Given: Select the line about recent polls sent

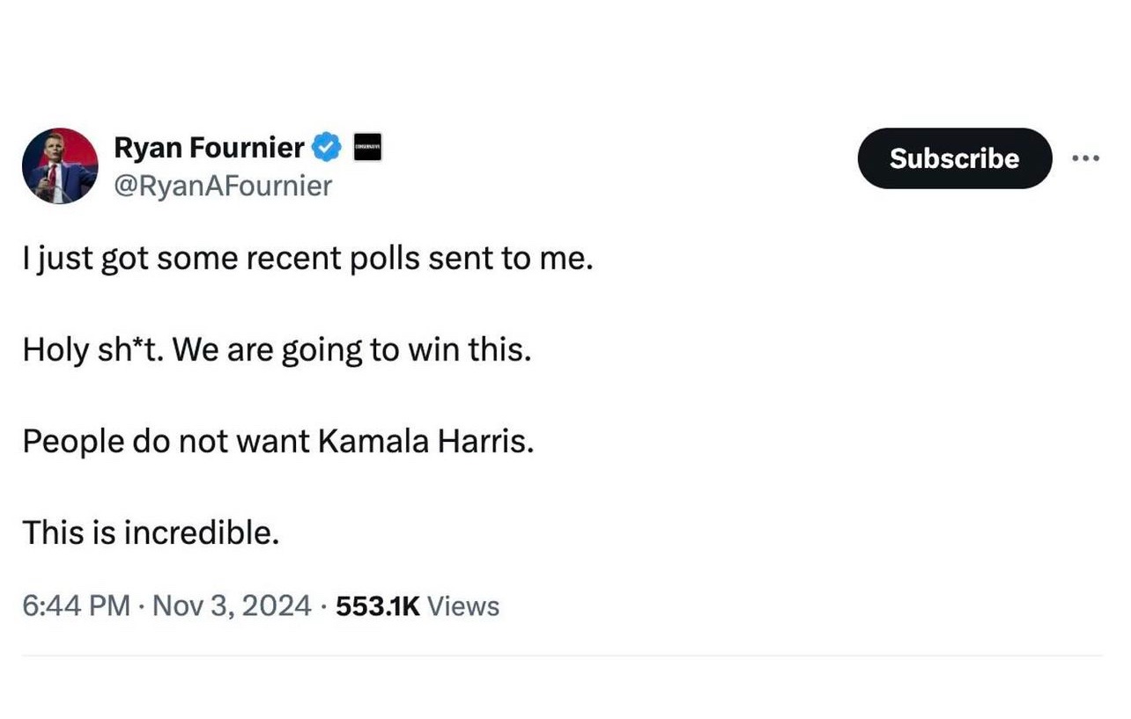Looking at the screenshot, I should coord(308,260).
